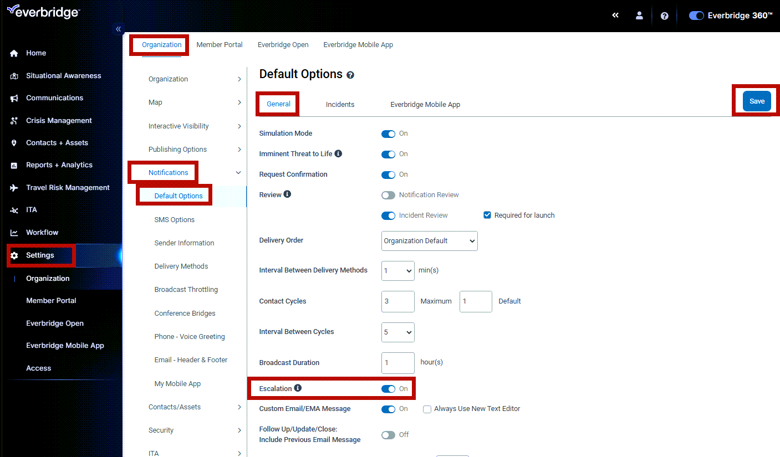Collapse the Notifications section
Screen dimensions: 780x457
238,173
